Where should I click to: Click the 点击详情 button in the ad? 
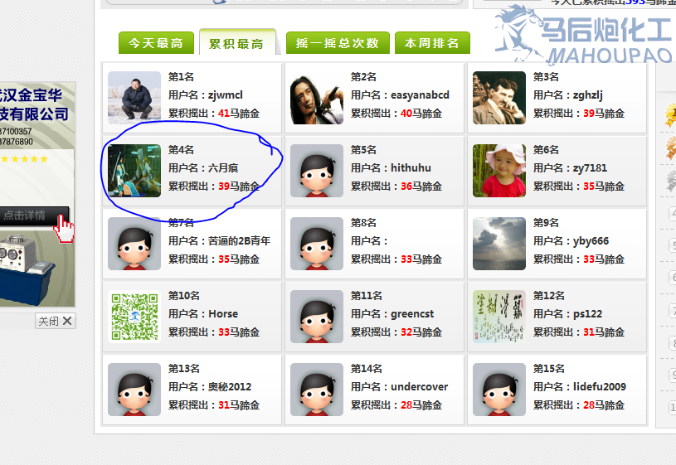coord(34,215)
